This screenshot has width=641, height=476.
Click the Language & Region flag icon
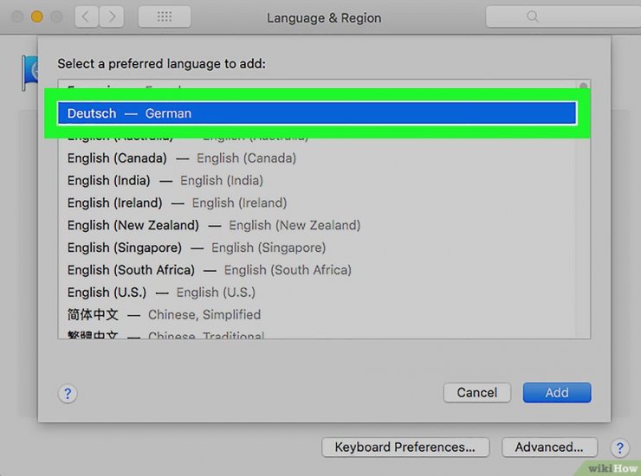point(29,73)
